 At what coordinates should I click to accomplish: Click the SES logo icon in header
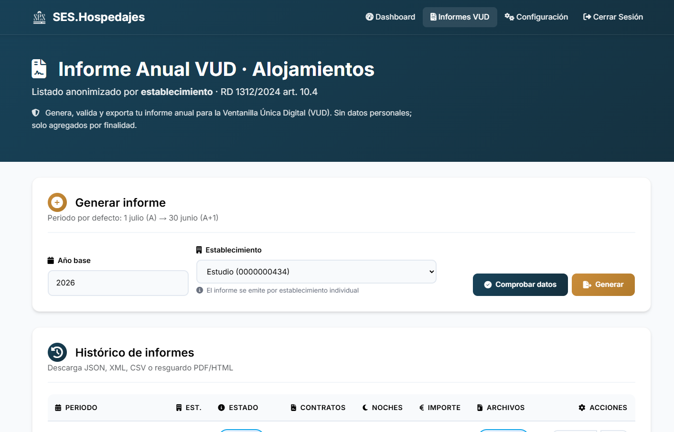(x=39, y=18)
